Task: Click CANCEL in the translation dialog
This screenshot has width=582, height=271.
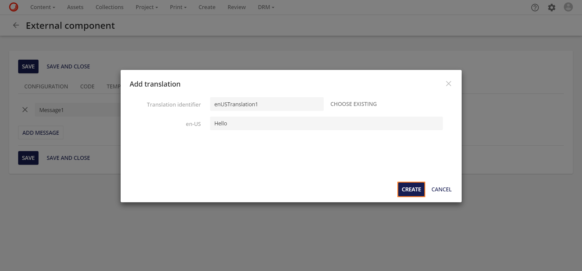Action: click(441, 189)
